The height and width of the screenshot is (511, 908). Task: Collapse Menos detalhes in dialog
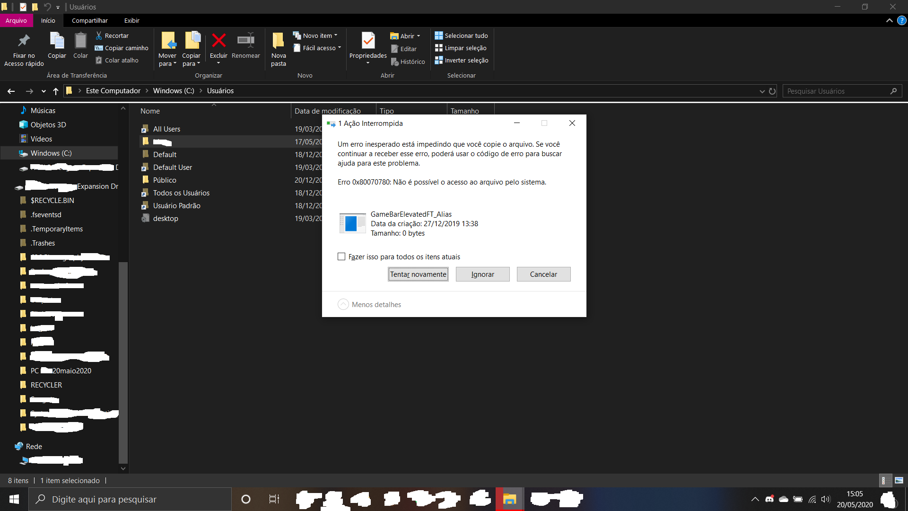coord(369,304)
